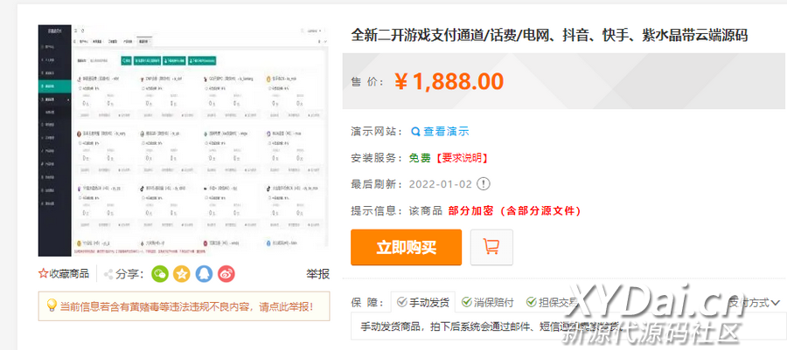Open the 查看演示 demo link
The height and width of the screenshot is (350, 787).
tap(446, 132)
